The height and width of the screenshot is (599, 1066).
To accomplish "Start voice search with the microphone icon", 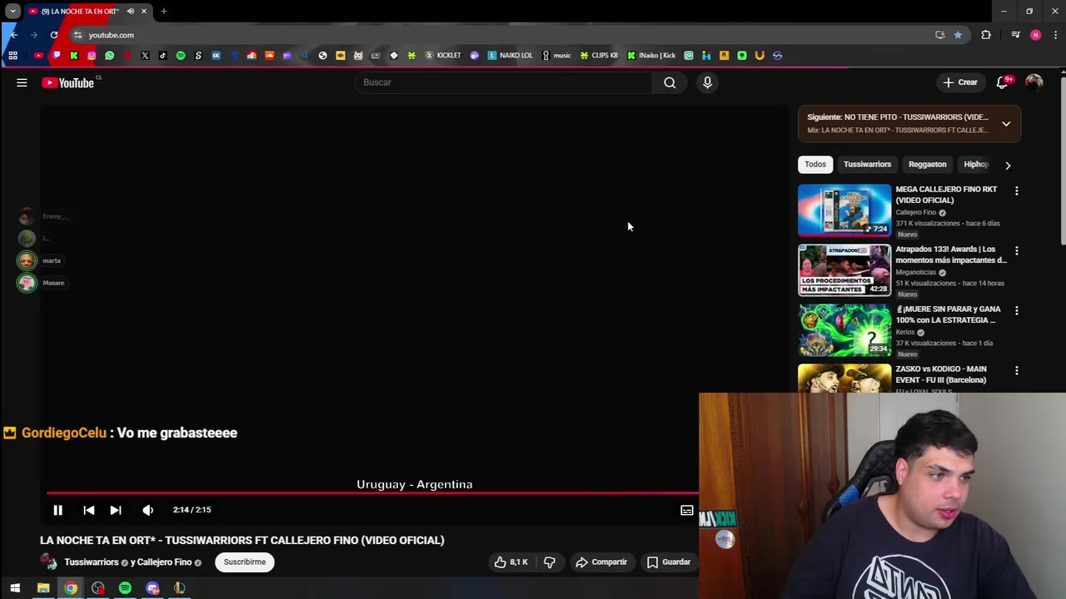I will tap(707, 82).
